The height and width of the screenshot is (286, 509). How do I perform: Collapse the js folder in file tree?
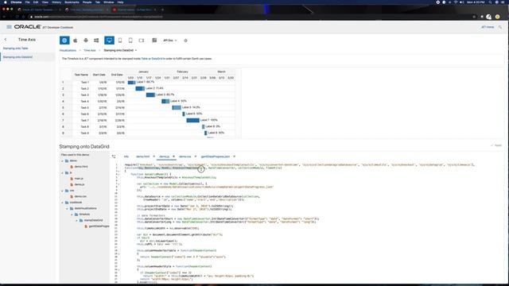(x=62, y=173)
